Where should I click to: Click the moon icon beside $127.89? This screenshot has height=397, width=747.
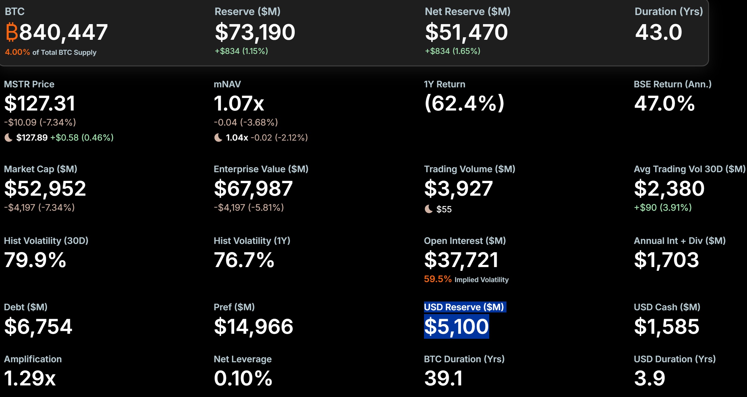pos(8,137)
